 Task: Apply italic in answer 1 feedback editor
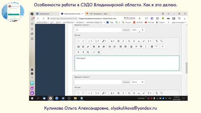[123, 41]
